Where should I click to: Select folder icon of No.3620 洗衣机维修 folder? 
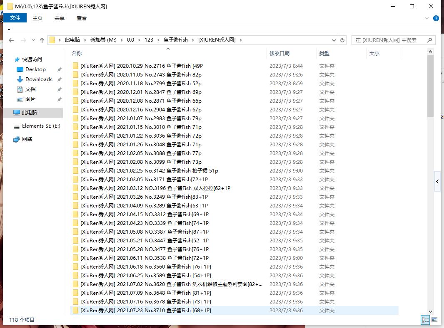pos(75,284)
